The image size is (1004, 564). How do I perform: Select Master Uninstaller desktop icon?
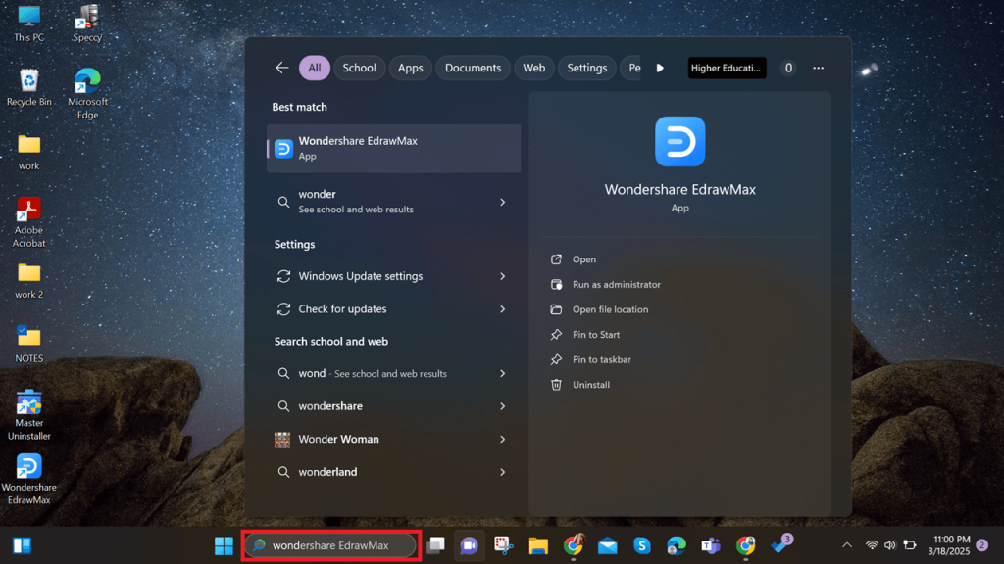click(28, 415)
